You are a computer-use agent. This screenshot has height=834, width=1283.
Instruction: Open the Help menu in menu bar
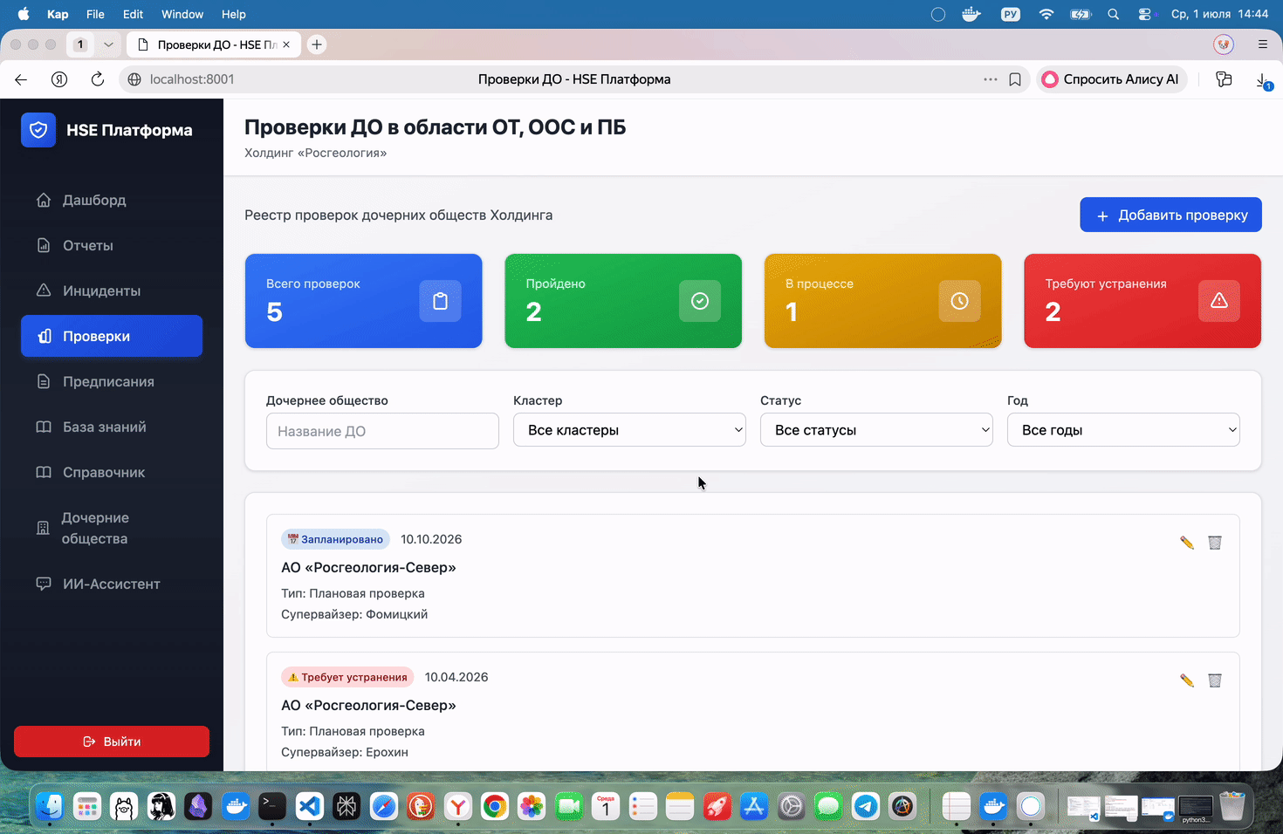point(233,14)
